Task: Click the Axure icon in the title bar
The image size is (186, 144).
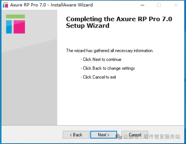Action: 5,5
